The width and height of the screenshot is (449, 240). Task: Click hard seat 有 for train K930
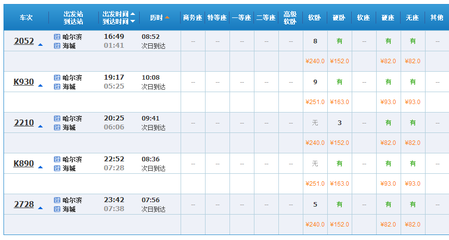(x=388, y=82)
